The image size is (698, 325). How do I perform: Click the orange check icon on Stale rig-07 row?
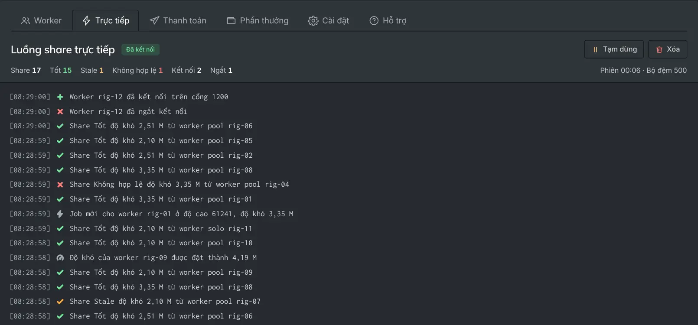tap(60, 302)
